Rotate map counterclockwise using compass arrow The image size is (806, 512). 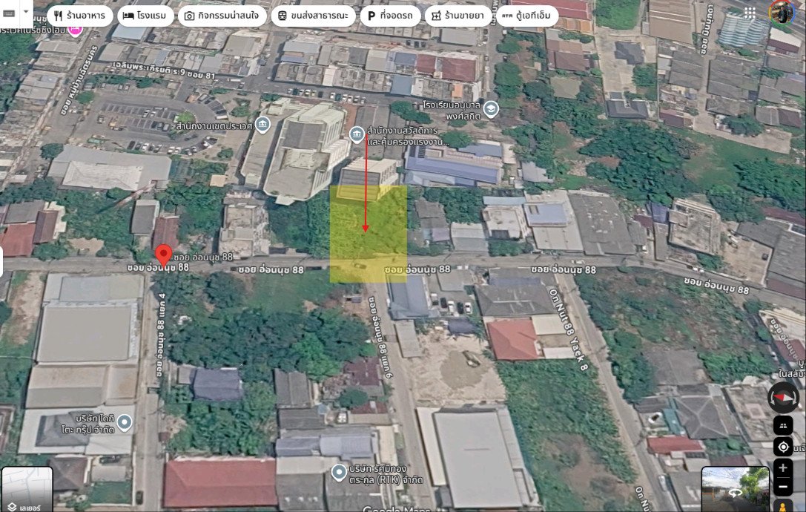pyautogui.click(x=771, y=398)
